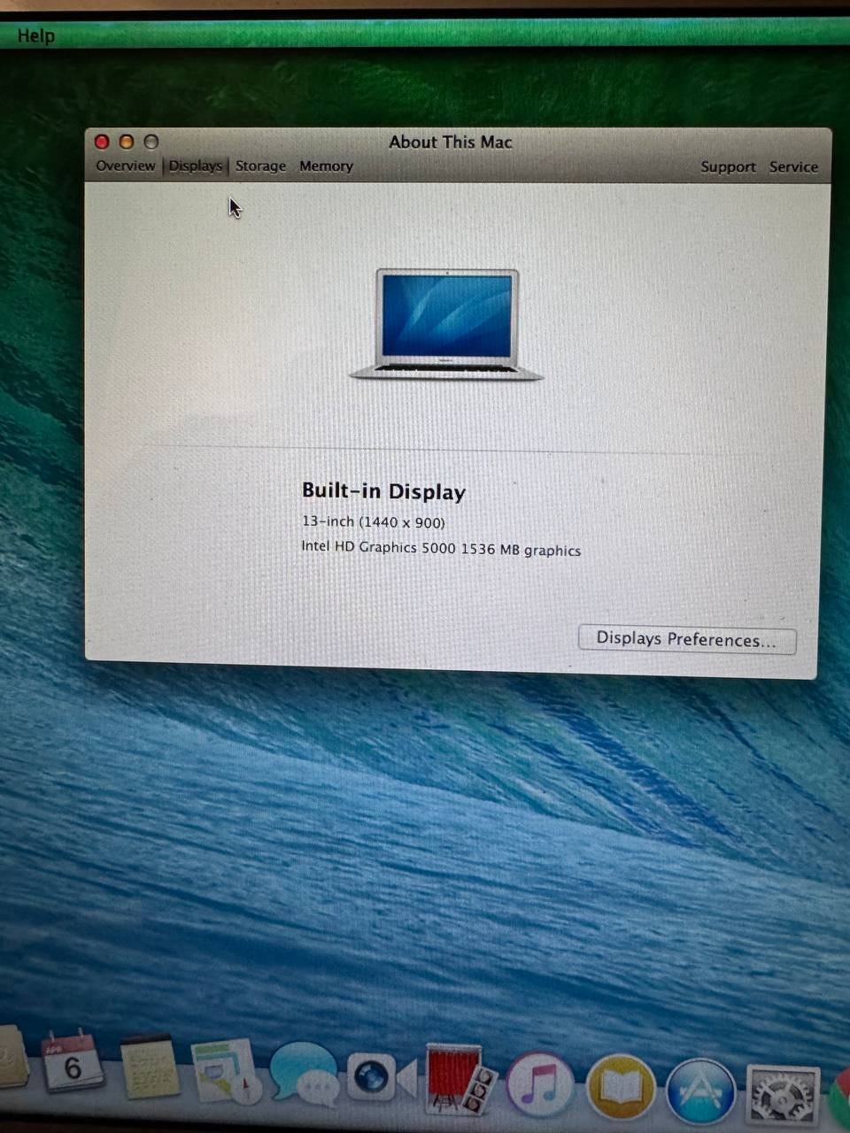850x1133 pixels.
Task: Switch to the Overview tab
Action: pos(125,166)
